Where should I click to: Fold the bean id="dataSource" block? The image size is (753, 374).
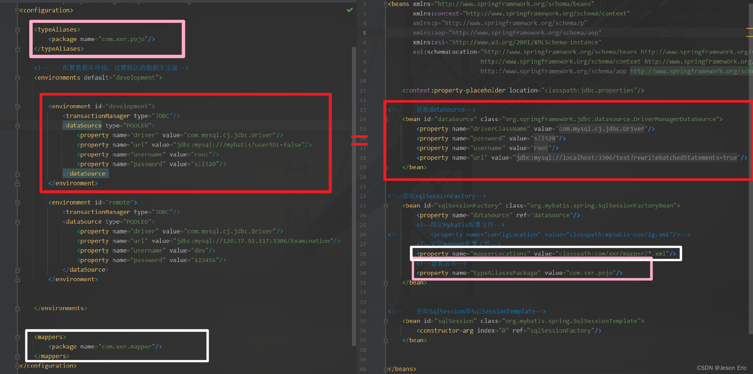tap(386, 119)
